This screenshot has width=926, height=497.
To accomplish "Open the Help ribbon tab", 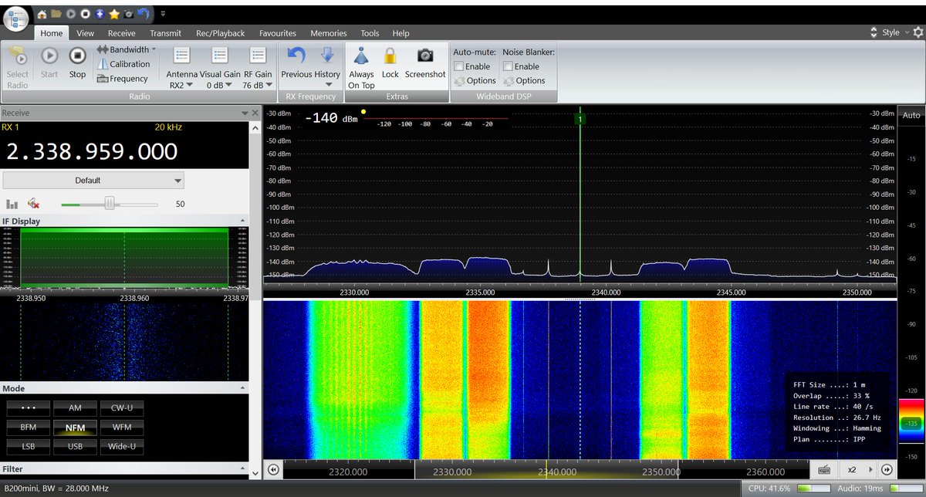I will [400, 33].
